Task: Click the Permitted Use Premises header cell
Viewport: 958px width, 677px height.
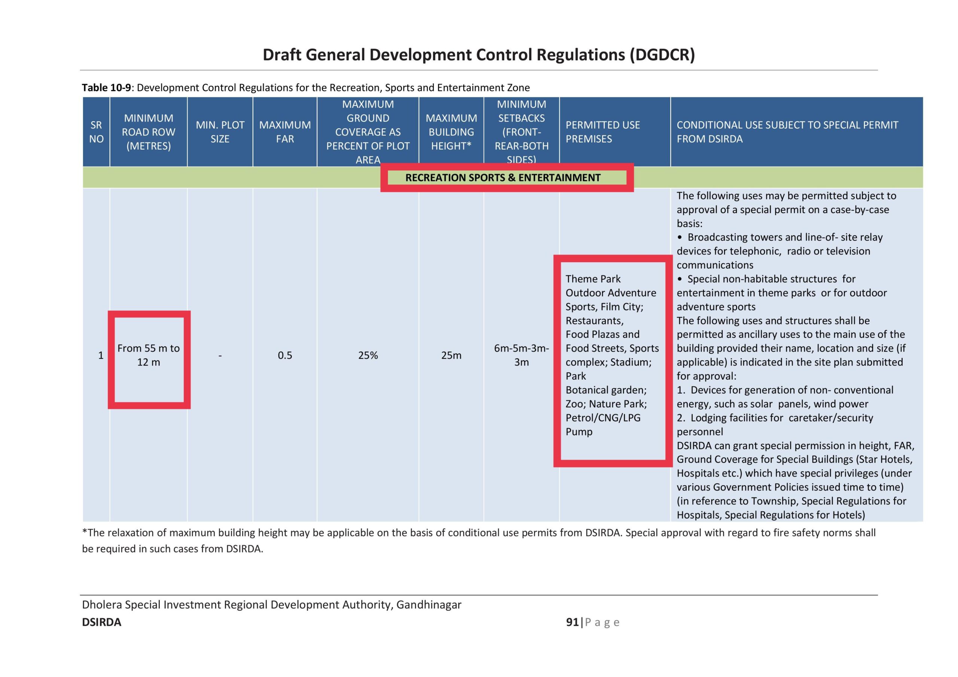Action: point(602,132)
